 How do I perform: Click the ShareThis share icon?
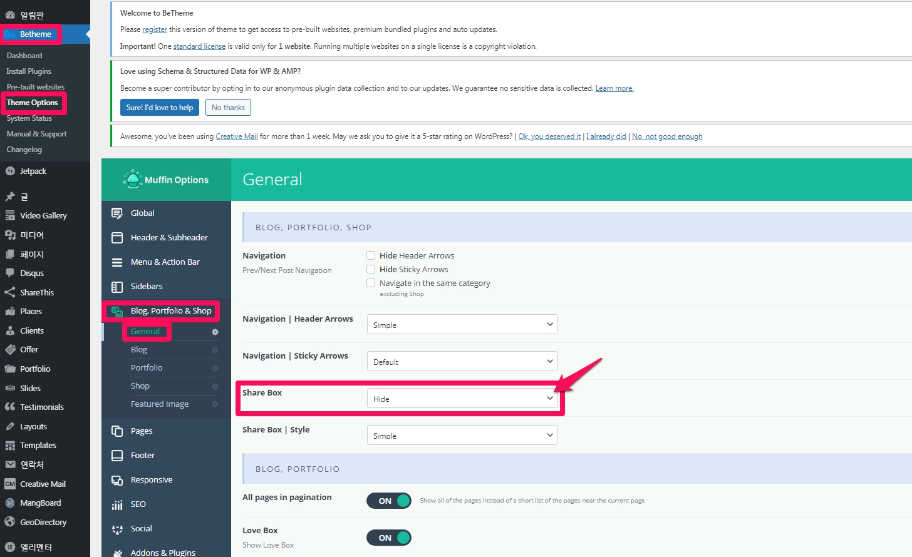pos(10,292)
